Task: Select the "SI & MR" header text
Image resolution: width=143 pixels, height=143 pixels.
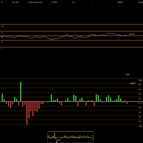Action: (15, 2)
